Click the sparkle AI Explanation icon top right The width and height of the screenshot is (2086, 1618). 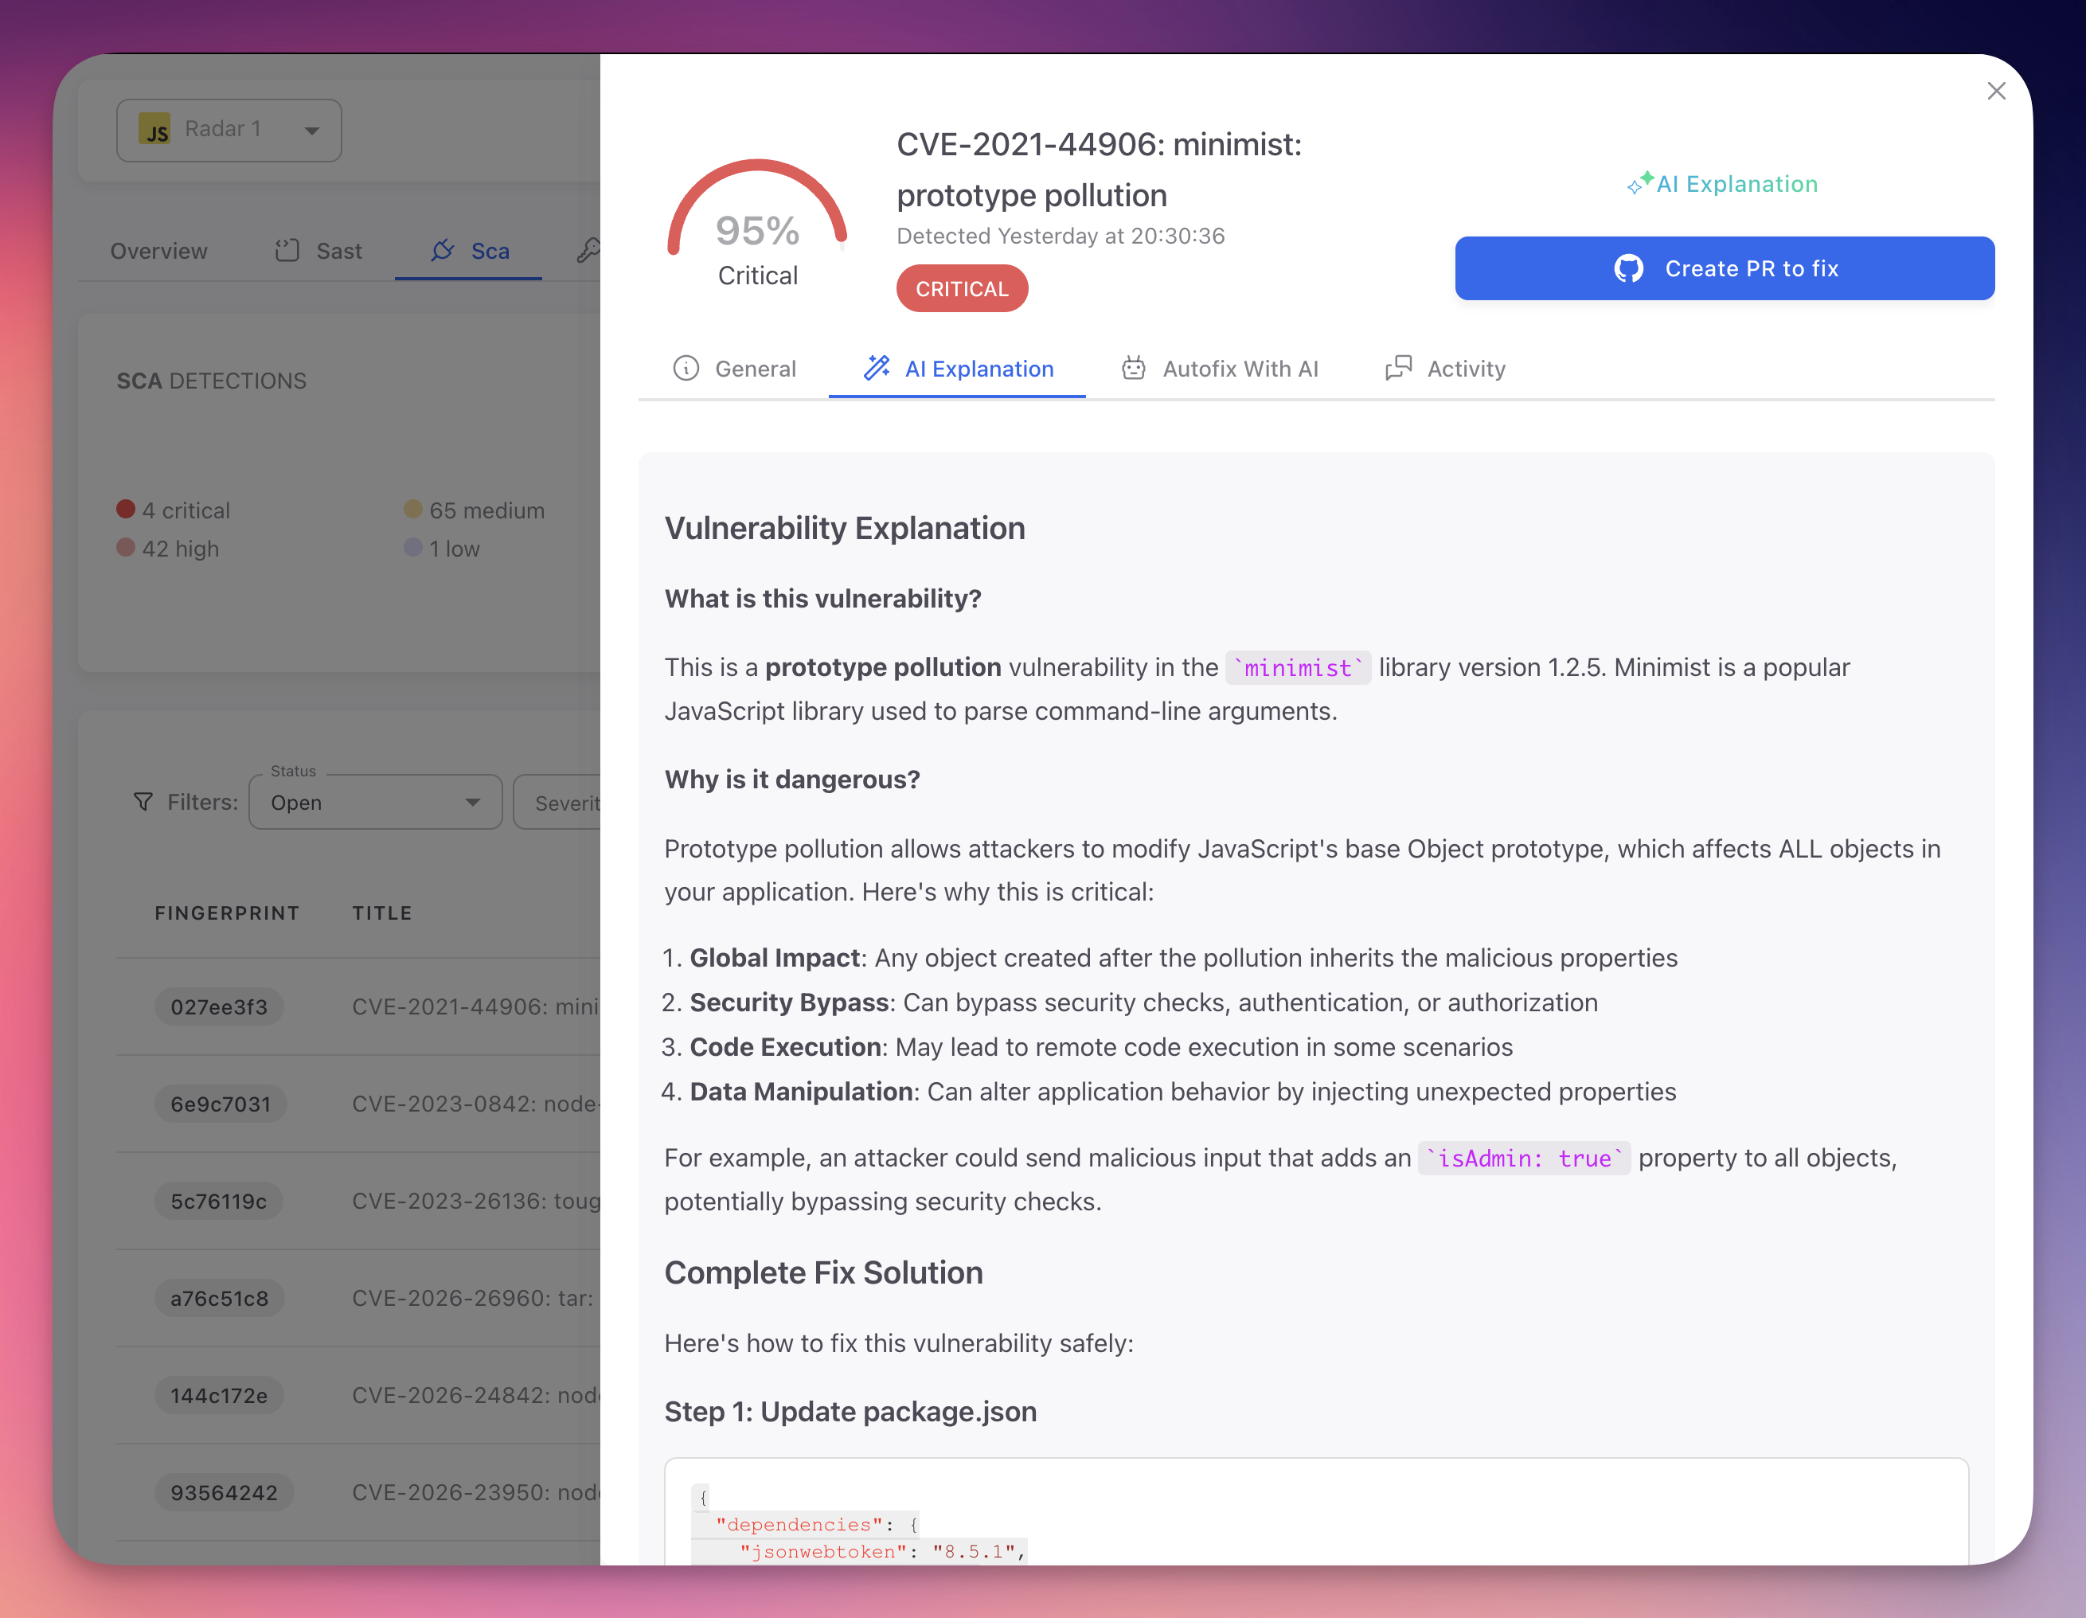1642,183
